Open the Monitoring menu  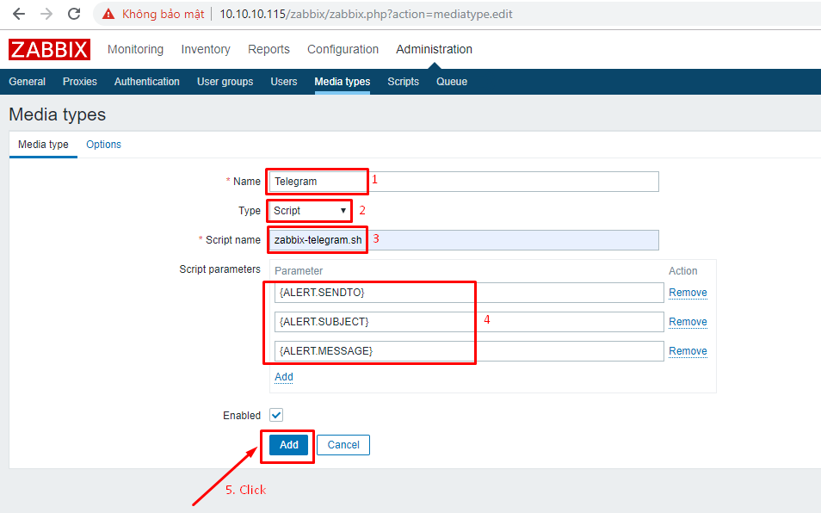[x=136, y=49]
